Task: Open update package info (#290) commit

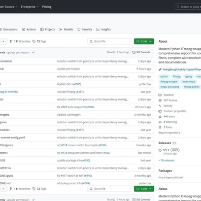Action: (x=74, y=160)
